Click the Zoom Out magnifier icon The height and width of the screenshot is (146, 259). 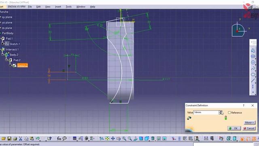click(129, 138)
